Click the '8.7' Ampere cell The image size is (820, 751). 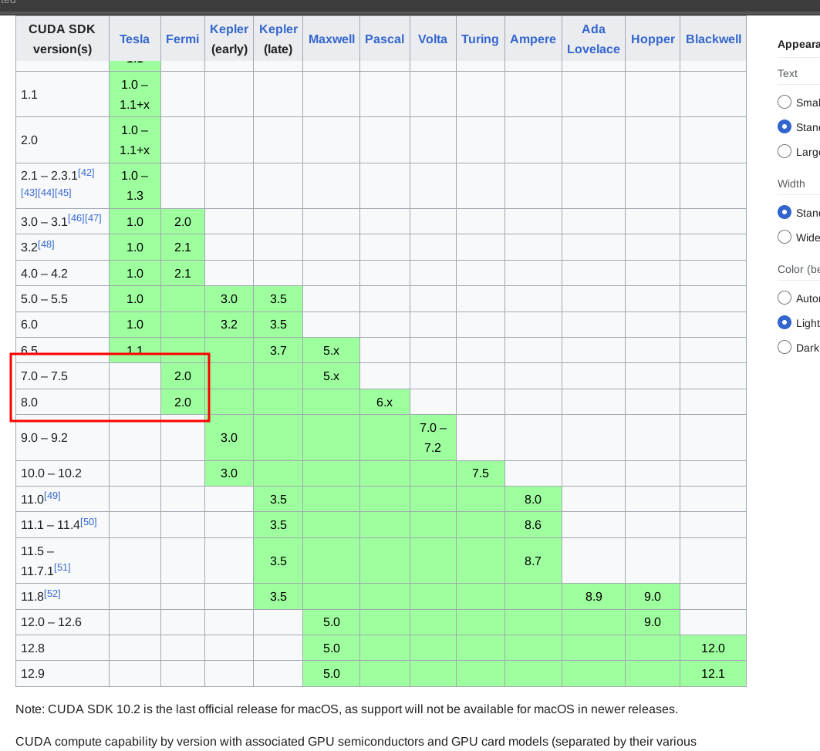533,561
